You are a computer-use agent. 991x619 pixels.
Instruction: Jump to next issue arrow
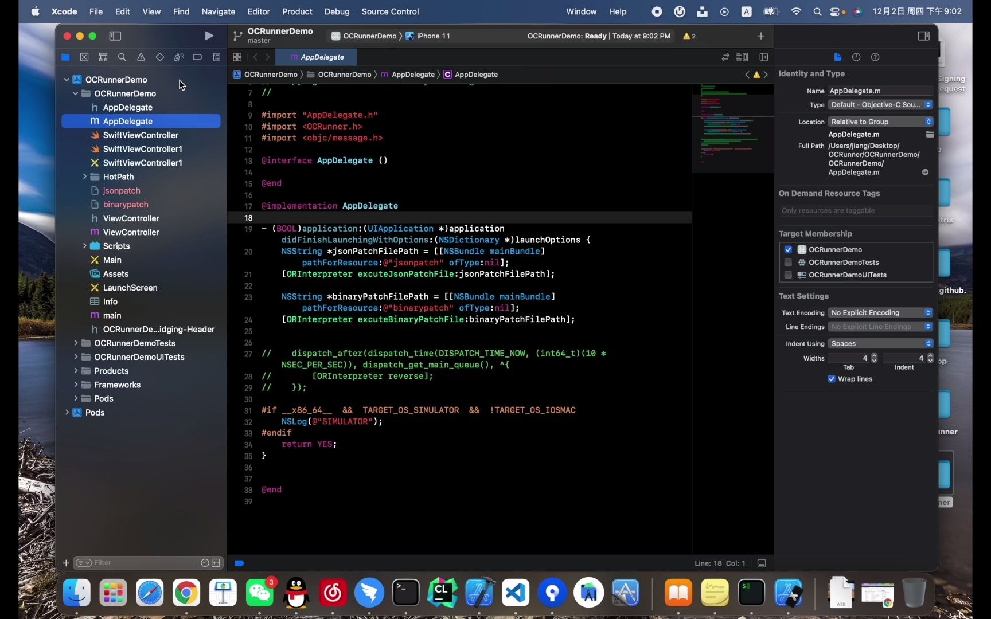(x=766, y=75)
